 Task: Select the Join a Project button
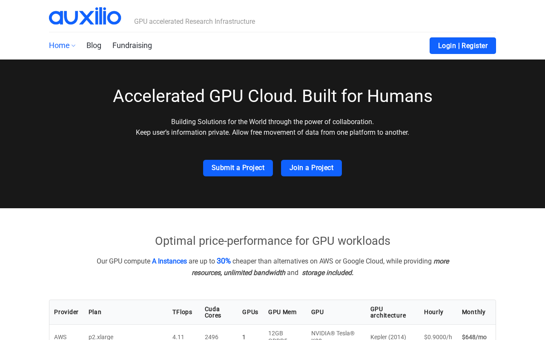311,168
